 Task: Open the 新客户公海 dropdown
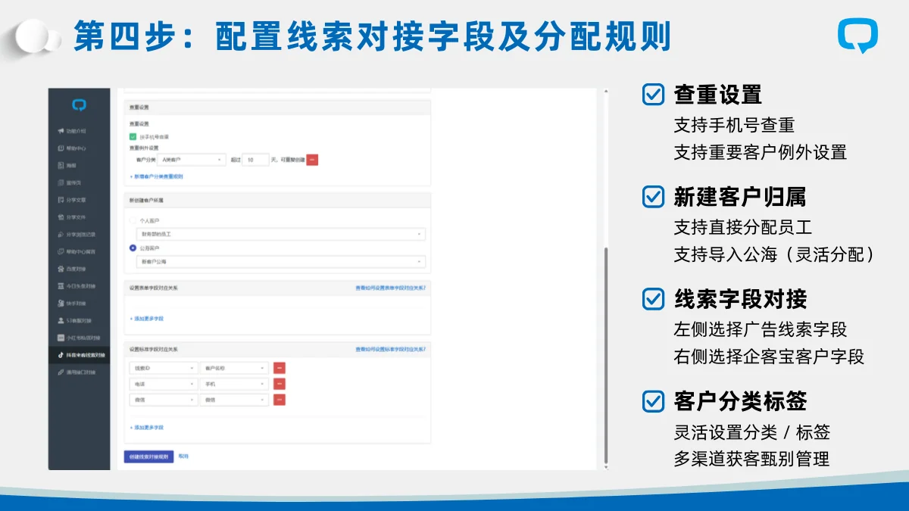(x=280, y=262)
